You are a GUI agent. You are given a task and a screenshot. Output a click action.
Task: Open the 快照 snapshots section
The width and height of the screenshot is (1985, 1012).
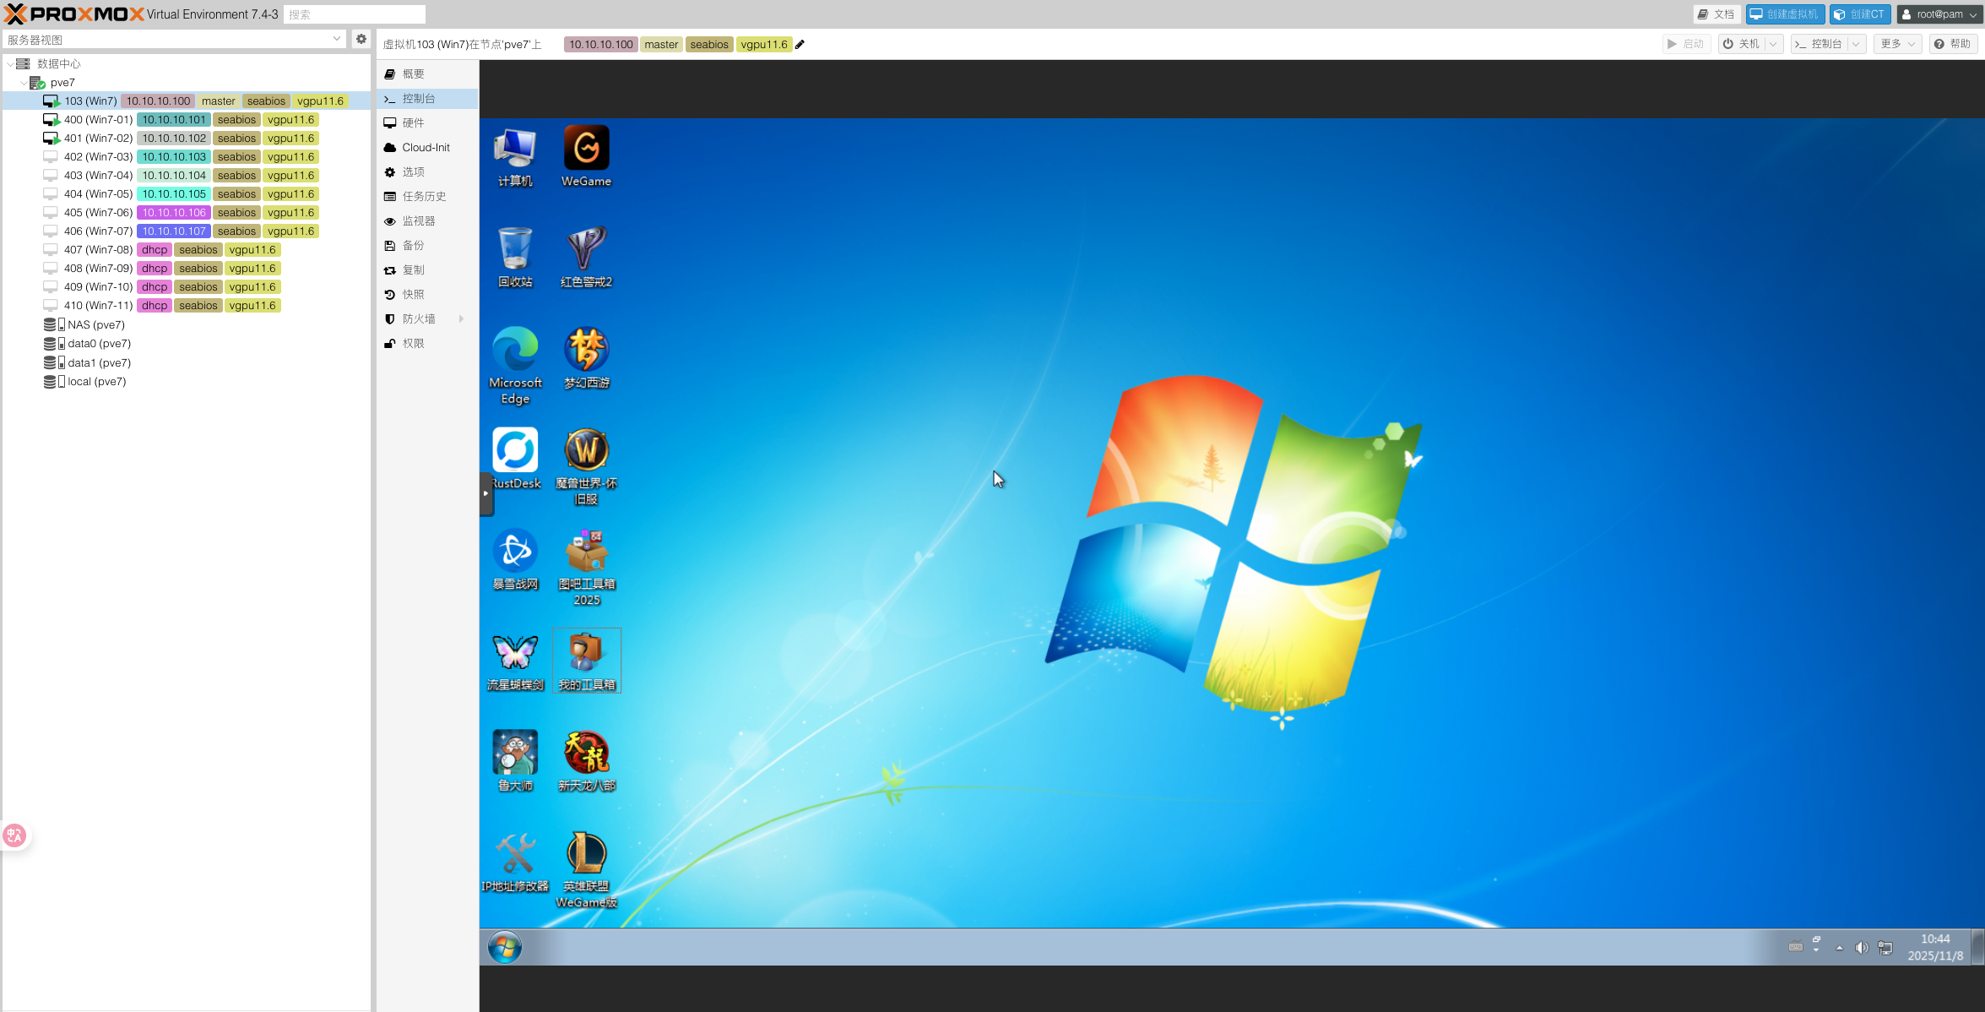[413, 294]
